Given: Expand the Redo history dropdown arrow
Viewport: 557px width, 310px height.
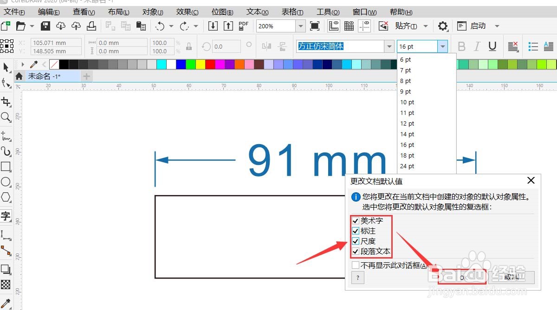Looking at the screenshot, I should pyautogui.click(x=196, y=26).
